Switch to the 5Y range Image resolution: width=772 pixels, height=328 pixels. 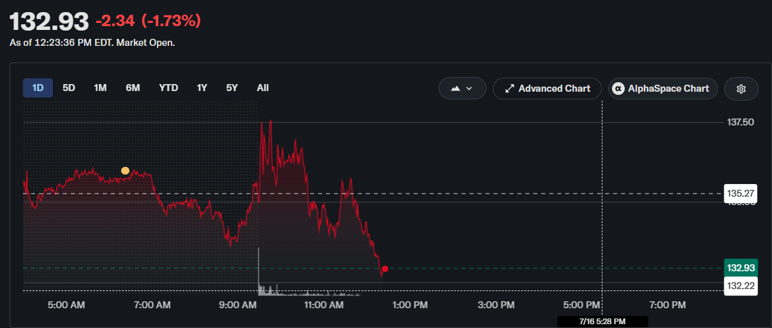coord(232,88)
